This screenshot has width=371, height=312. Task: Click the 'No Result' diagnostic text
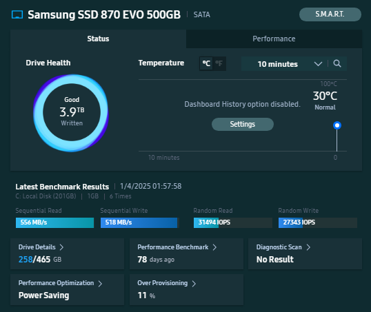[275, 260]
